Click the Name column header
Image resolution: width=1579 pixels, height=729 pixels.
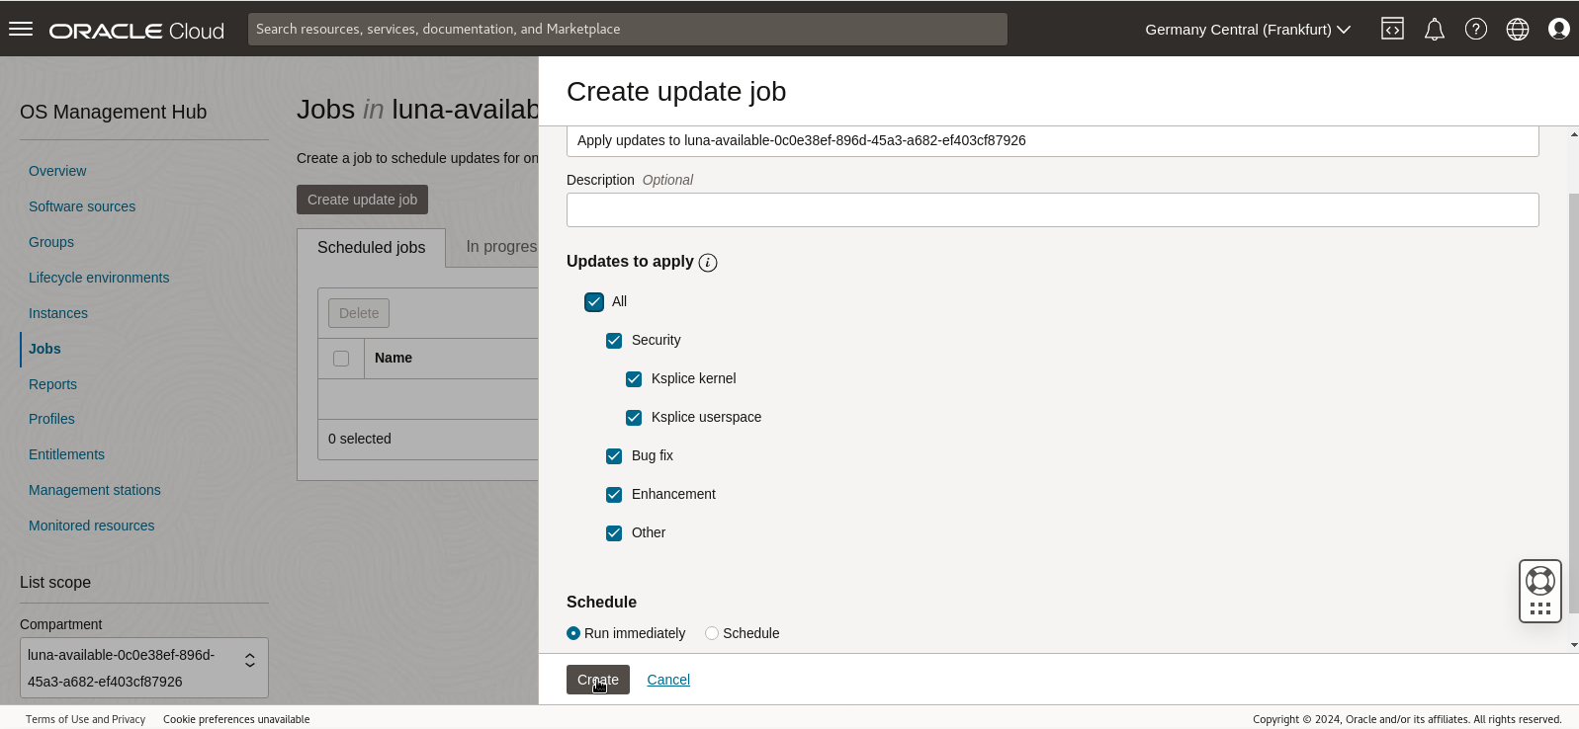pyautogui.click(x=394, y=358)
